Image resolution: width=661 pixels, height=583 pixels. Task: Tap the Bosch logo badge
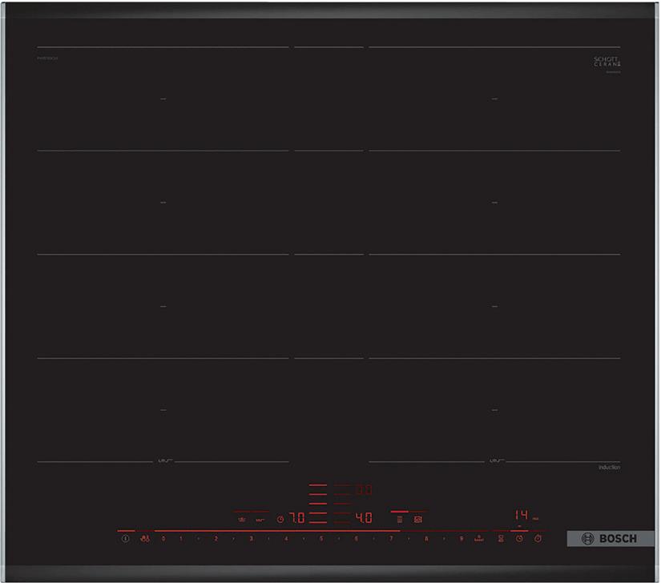(611, 538)
